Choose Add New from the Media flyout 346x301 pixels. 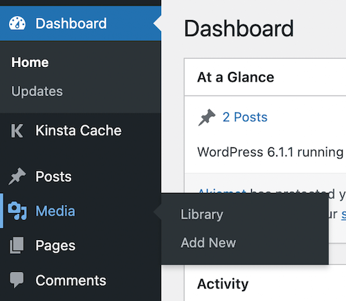(208, 243)
